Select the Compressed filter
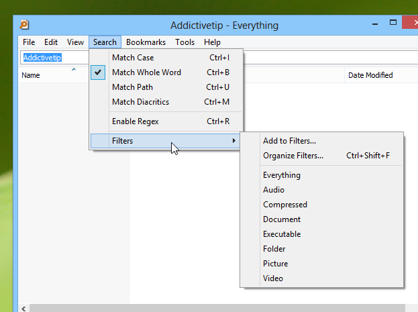 (322, 205)
